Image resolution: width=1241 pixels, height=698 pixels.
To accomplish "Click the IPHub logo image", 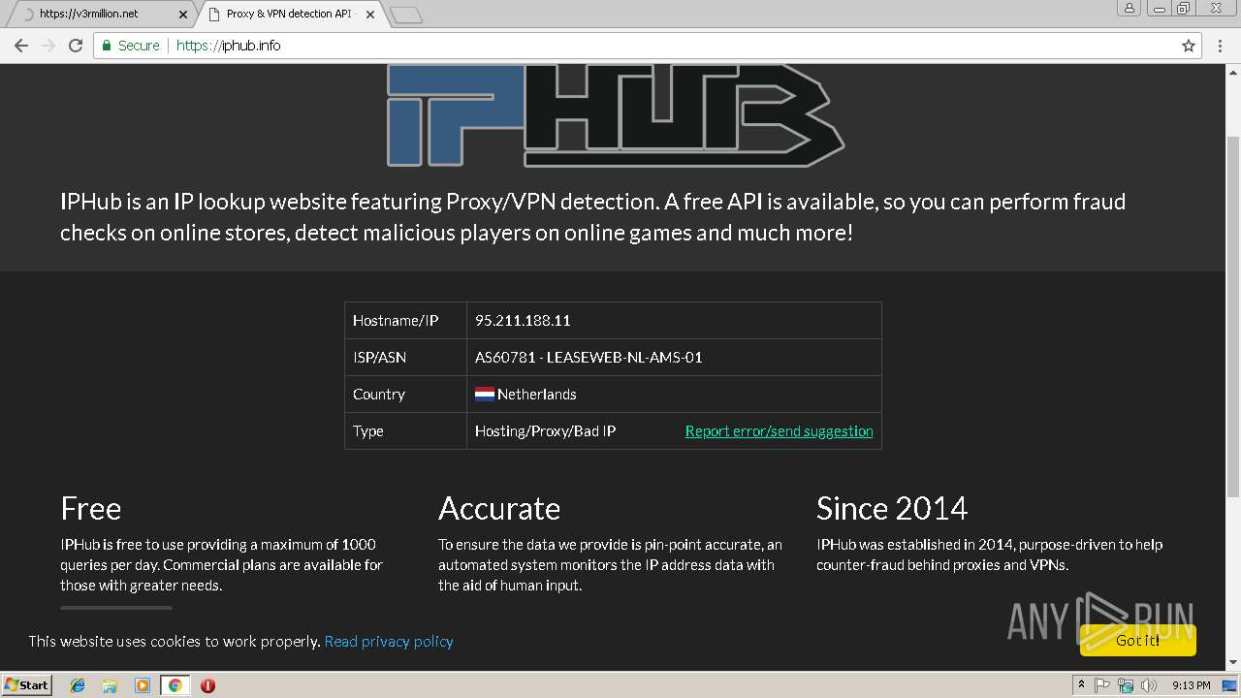I will point(616,116).
